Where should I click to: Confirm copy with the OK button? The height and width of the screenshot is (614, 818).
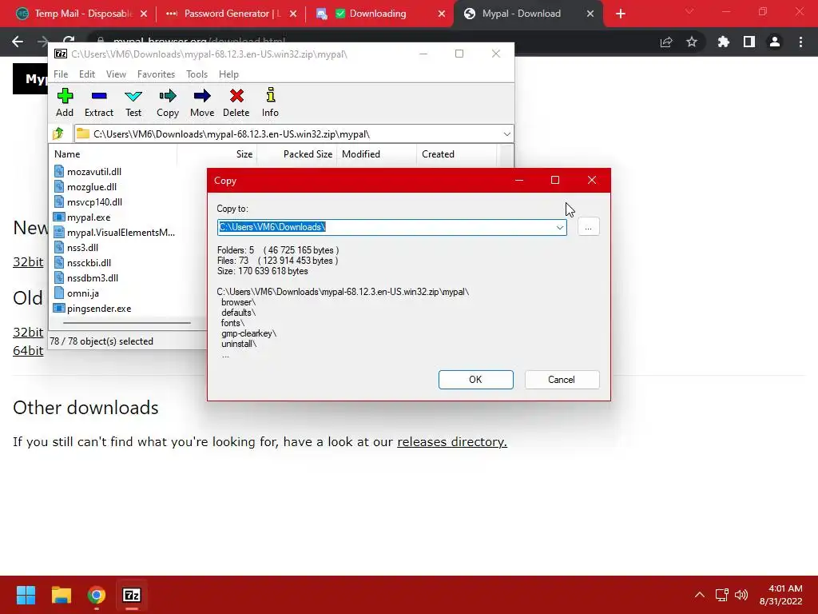click(475, 380)
